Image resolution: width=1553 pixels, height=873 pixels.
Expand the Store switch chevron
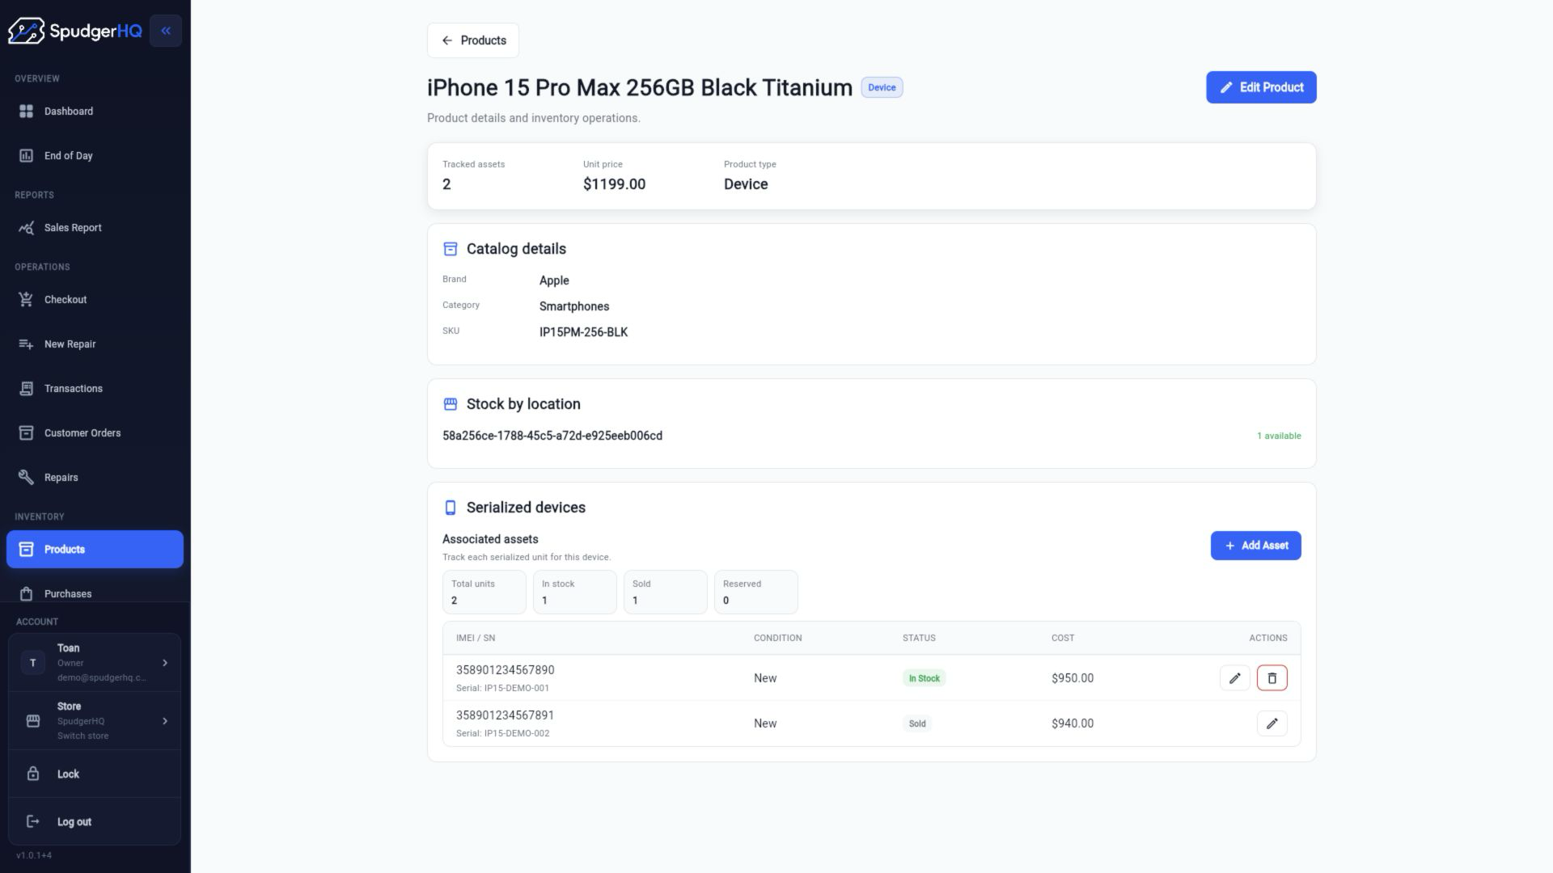tap(165, 721)
